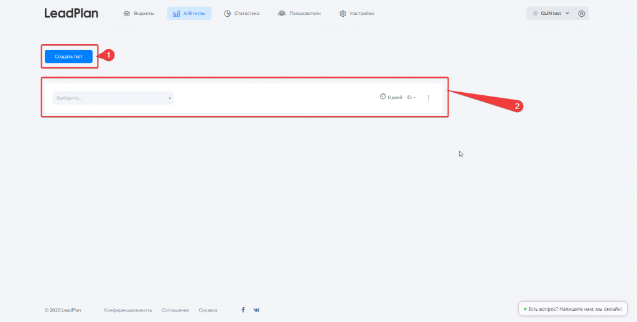Open the Справка footer link
Viewport: 637px width, 322px height.
point(208,310)
